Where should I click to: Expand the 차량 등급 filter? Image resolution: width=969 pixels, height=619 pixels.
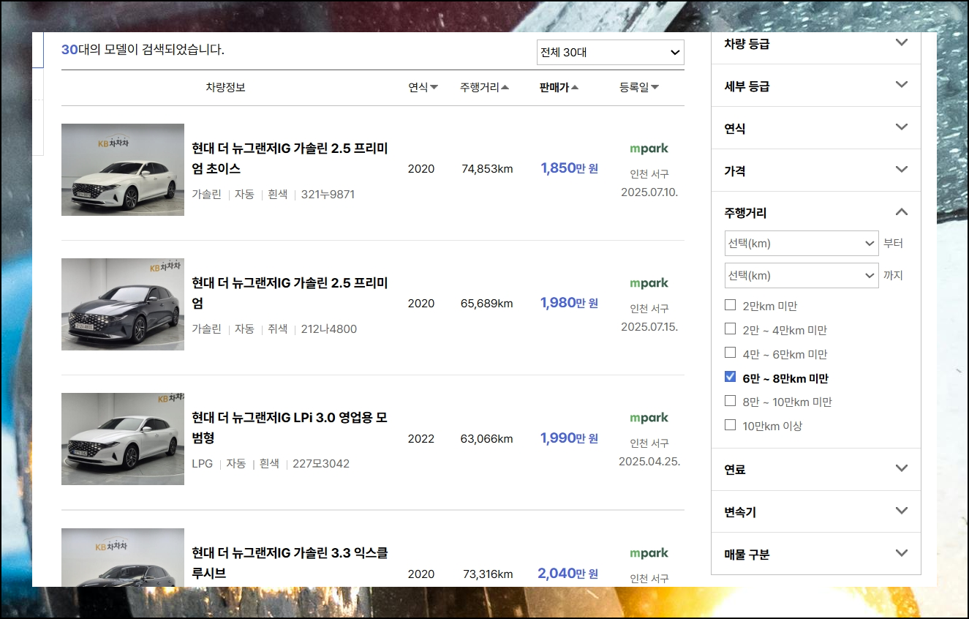click(816, 44)
